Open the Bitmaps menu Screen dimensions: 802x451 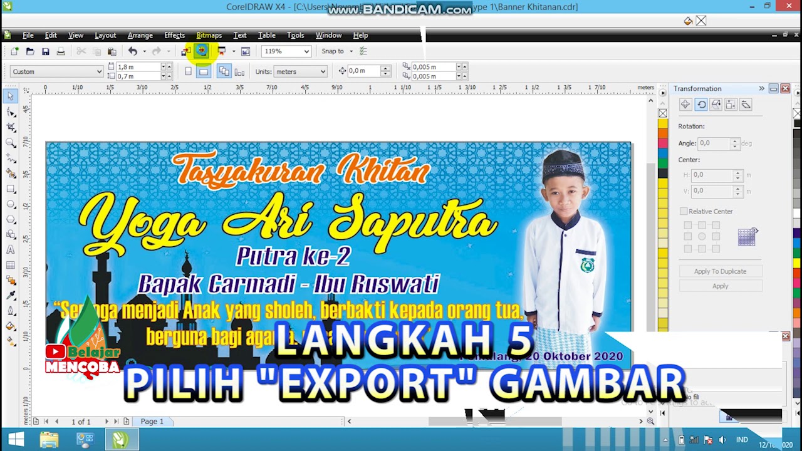pos(209,36)
